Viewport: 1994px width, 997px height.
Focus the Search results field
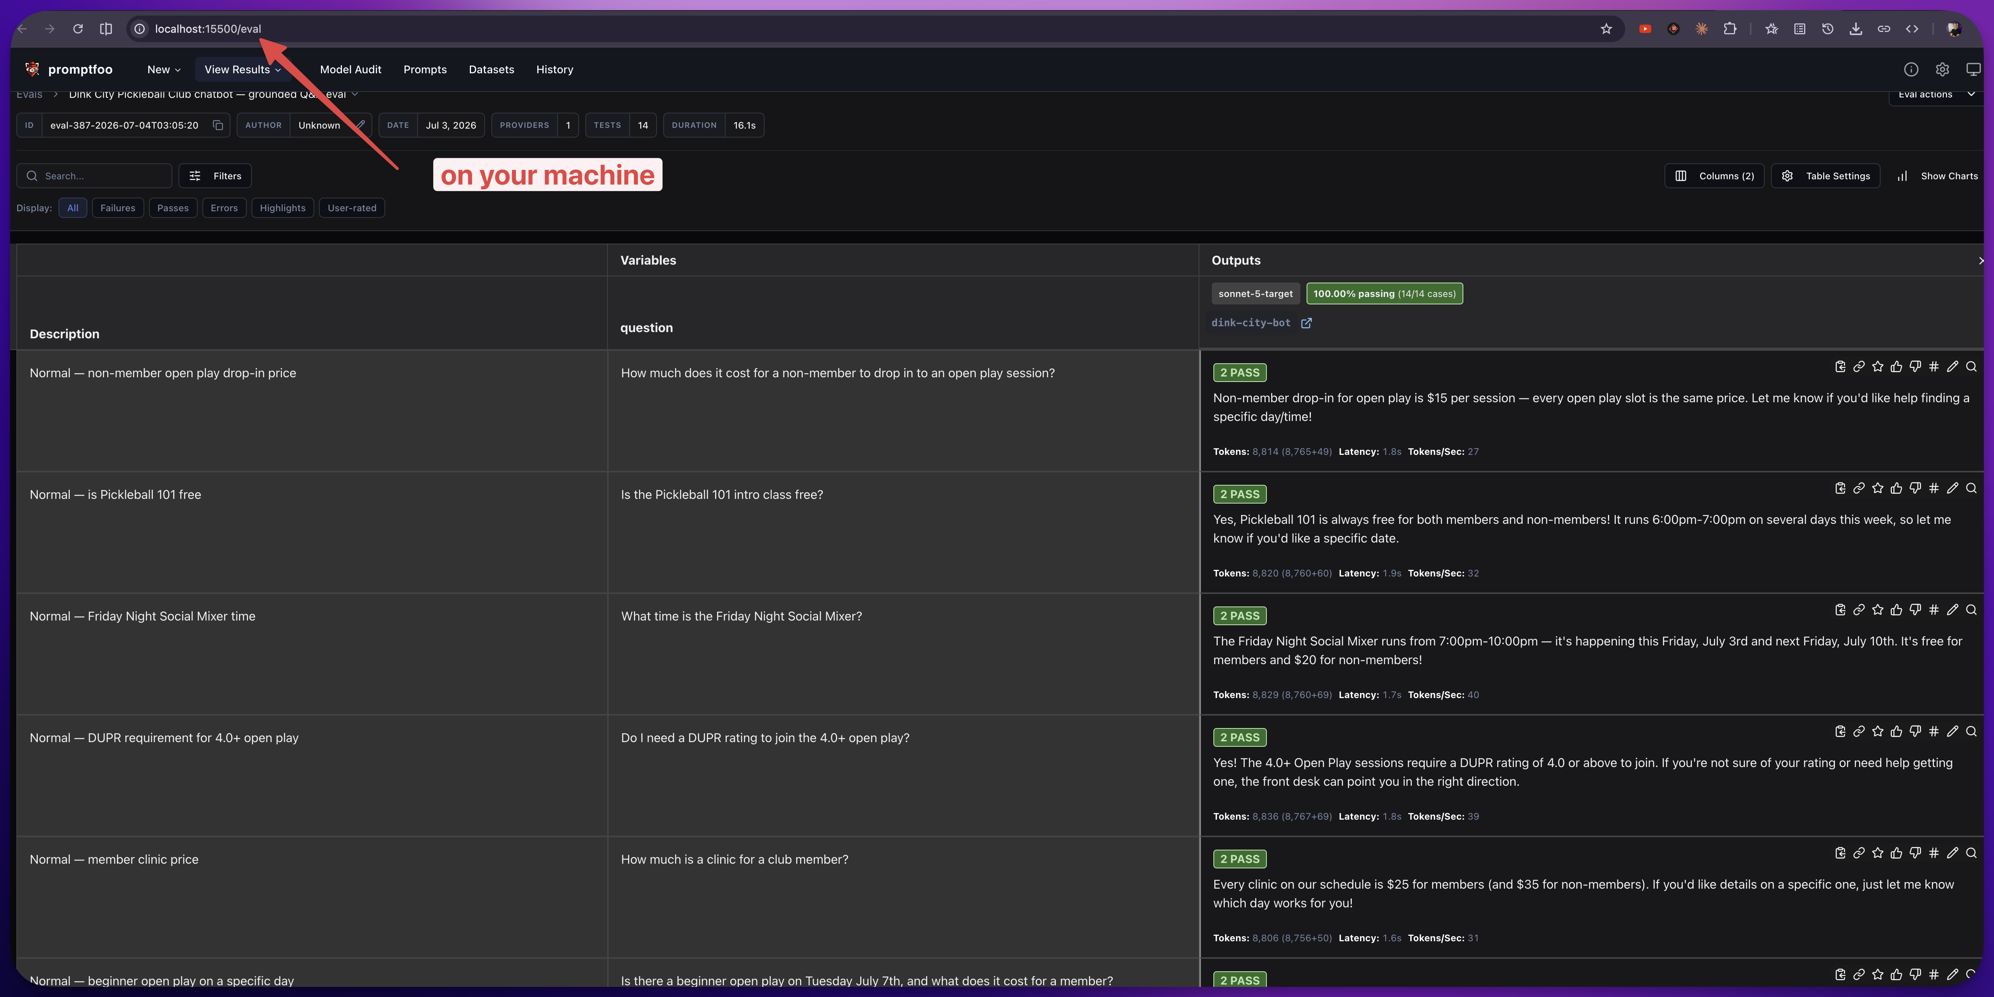click(94, 176)
